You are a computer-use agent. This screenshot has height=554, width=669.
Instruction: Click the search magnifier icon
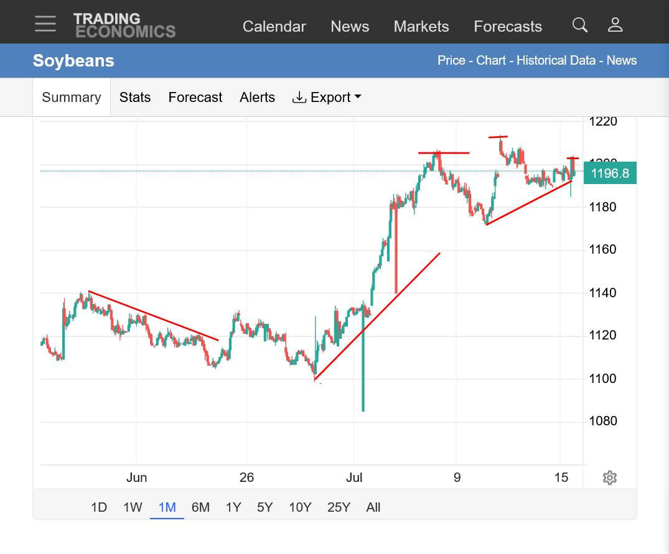(x=580, y=25)
